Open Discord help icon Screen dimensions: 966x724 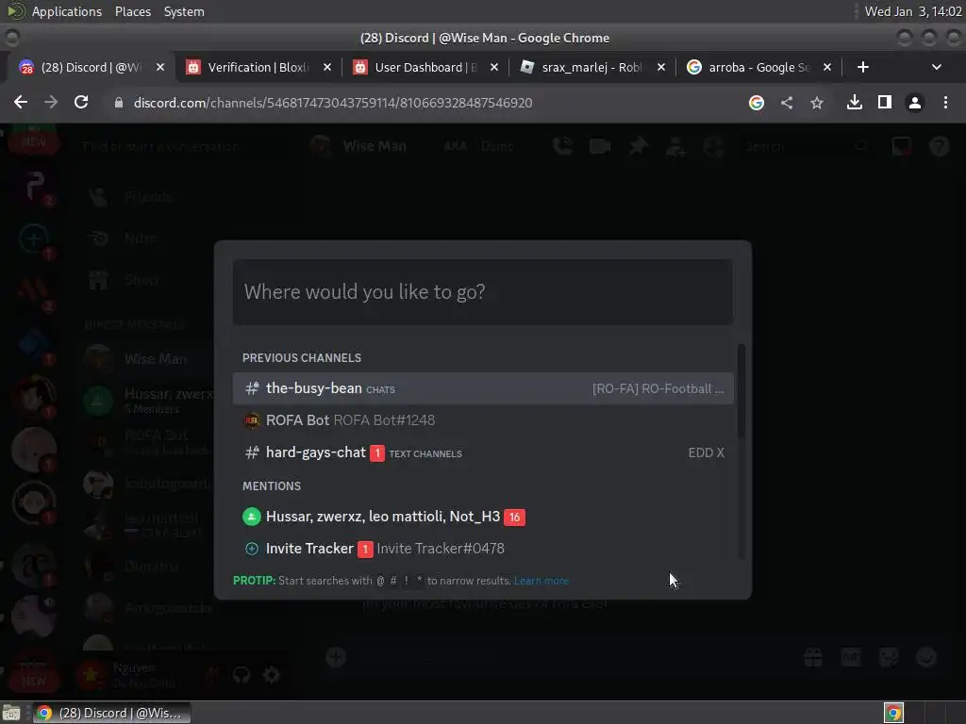coord(940,146)
